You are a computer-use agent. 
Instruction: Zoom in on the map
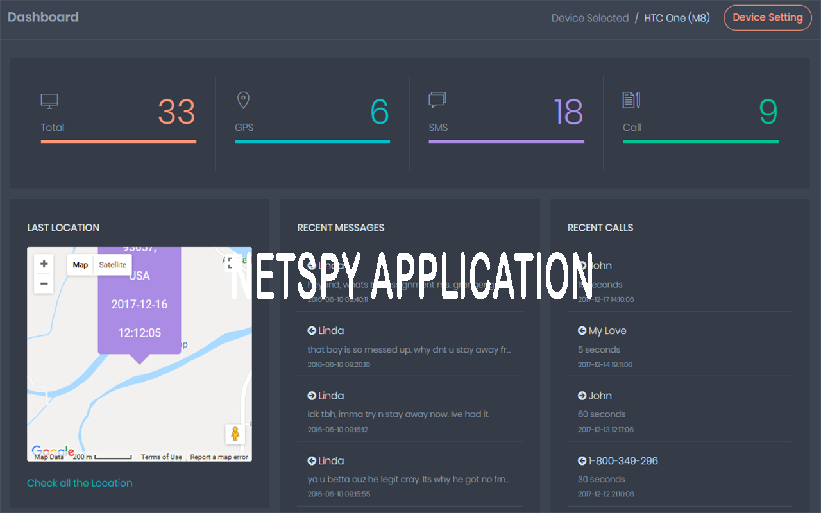click(44, 264)
